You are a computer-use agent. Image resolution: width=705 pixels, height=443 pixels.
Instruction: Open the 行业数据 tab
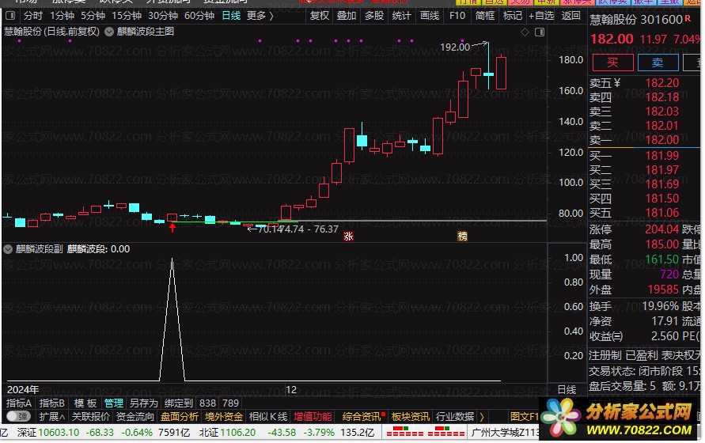(x=455, y=416)
